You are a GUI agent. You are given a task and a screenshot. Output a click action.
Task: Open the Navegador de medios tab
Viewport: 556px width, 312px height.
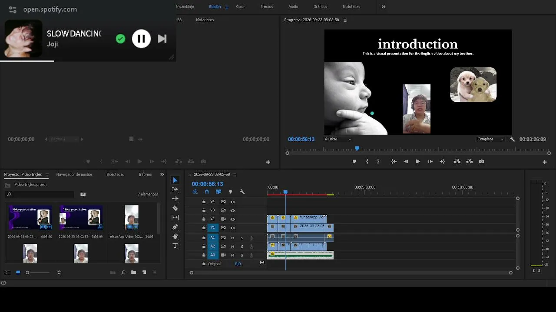[x=74, y=174]
